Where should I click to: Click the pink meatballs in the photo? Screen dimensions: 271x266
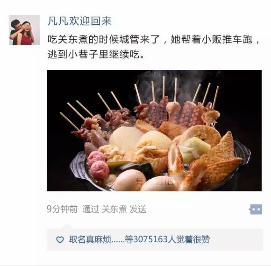click(x=98, y=165)
